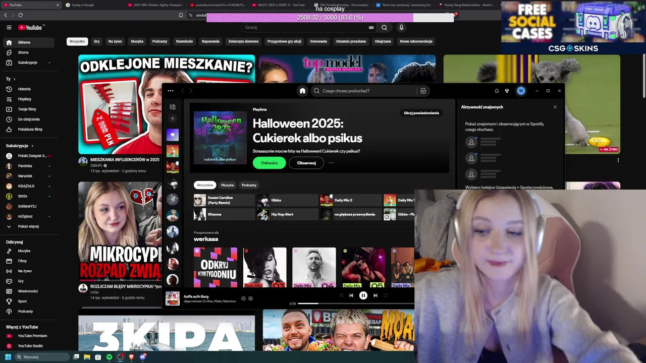Click the Obserwuj button
The image size is (646, 363).
click(x=306, y=163)
